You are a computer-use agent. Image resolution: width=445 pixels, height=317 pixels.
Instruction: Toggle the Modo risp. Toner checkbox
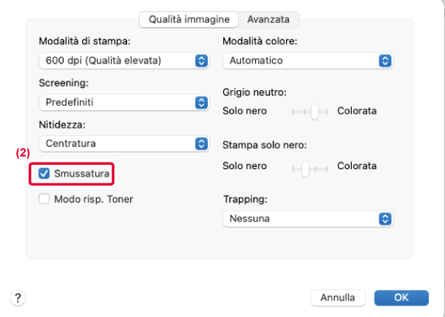[x=44, y=198]
